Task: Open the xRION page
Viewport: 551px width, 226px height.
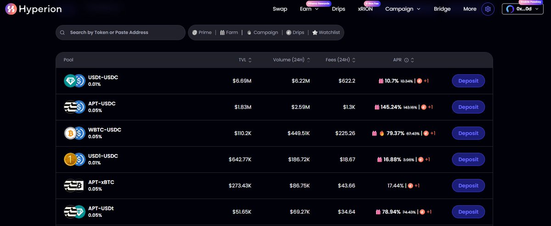Action: [x=365, y=9]
